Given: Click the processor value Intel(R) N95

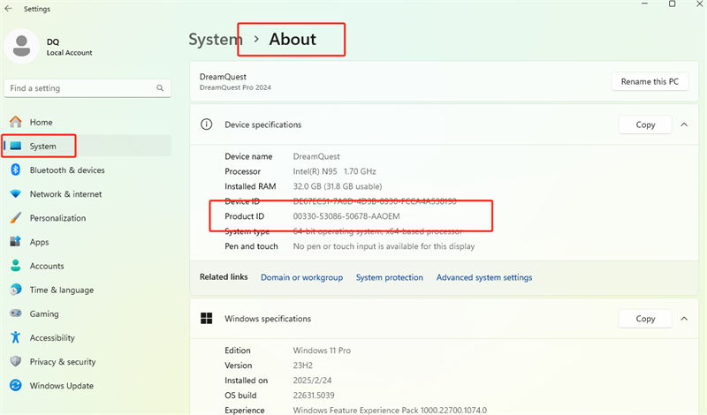Looking at the screenshot, I should [335, 171].
